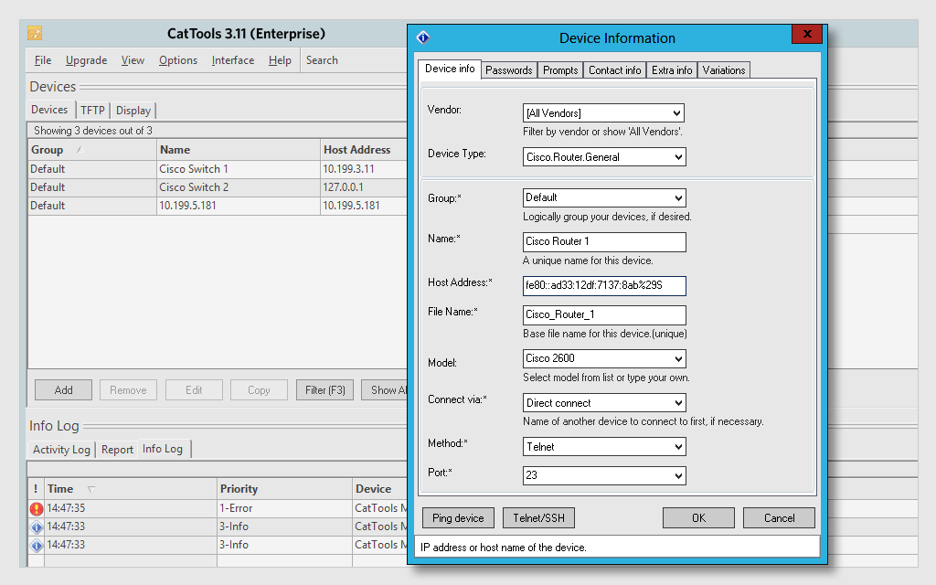
Task: Open the Interface menu
Action: [233, 59]
